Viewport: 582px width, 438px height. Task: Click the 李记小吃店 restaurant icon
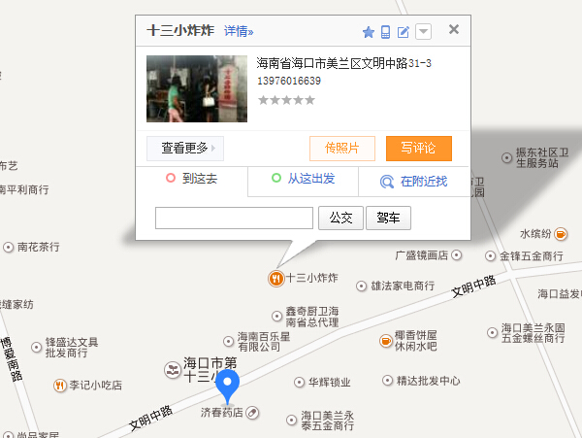coord(60,386)
